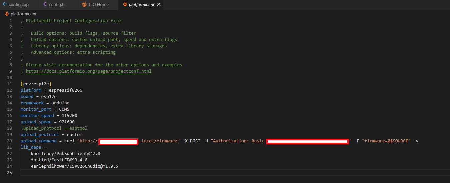Viewport: 450px width, 183px height.
Task: Click the PlatformIO icon on PIO Home tab
Action: point(84,5)
